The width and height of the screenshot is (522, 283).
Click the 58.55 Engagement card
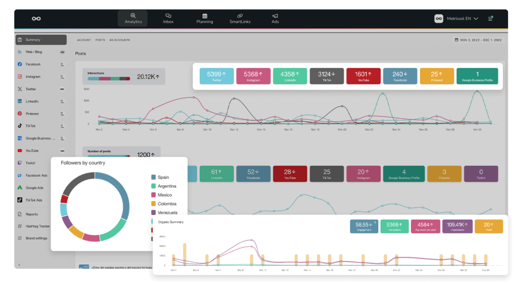coord(364,226)
